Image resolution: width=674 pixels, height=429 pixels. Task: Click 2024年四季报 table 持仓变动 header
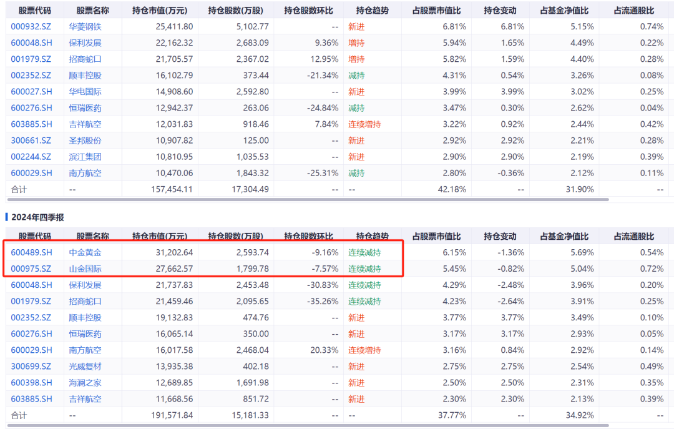point(500,236)
